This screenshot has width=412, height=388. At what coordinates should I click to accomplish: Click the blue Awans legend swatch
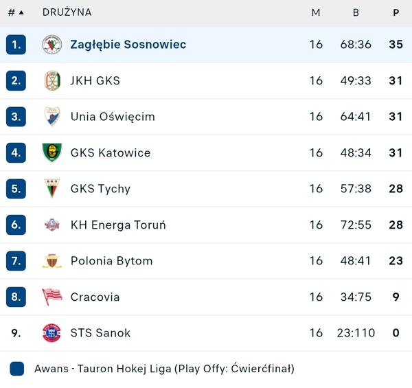click(17, 369)
